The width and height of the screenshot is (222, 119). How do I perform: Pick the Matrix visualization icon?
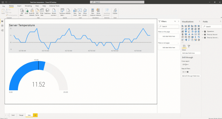[x=193, y=37]
